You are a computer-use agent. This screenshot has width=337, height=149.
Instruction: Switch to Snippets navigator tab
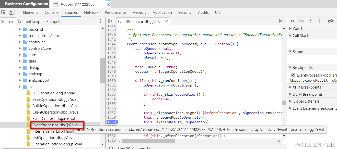(x=54, y=21)
